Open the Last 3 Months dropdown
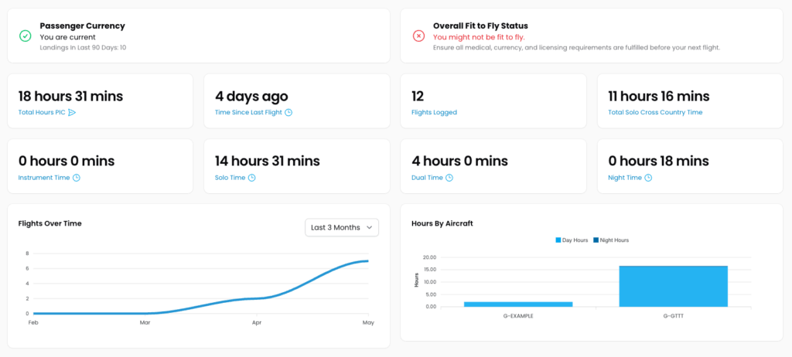This screenshot has height=357, width=792. 342,227
